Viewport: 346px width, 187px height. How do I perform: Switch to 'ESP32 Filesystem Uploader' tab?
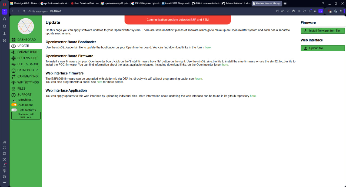(145, 4)
